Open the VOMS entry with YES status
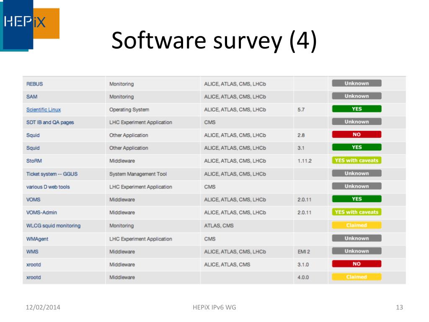 coord(33,200)
